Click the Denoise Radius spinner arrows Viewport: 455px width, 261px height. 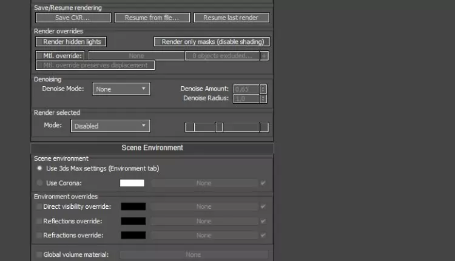pos(263,98)
